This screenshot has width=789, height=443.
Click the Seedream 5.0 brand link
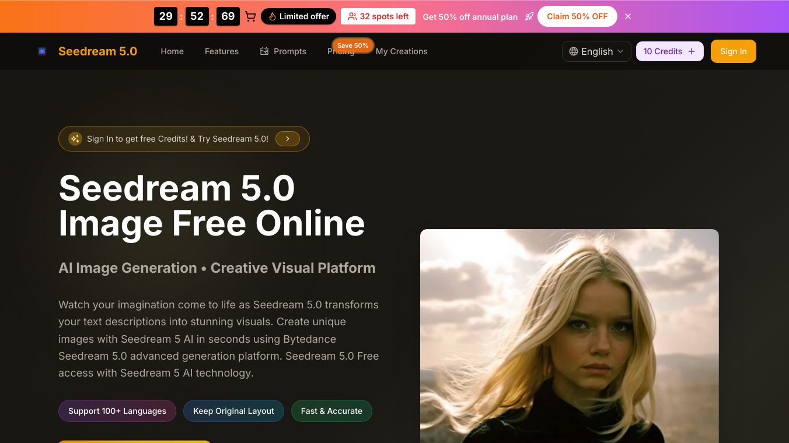pyautogui.click(x=97, y=51)
